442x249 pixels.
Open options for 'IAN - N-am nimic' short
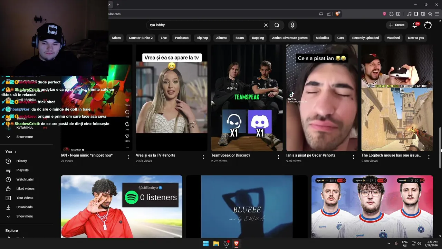pos(128,157)
